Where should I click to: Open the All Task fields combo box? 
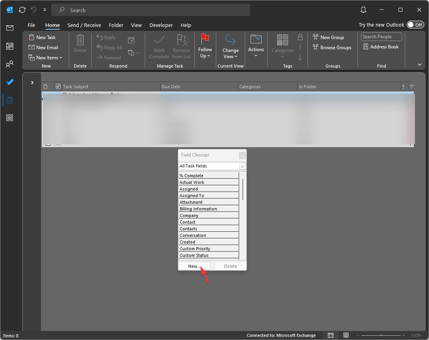coord(212,166)
